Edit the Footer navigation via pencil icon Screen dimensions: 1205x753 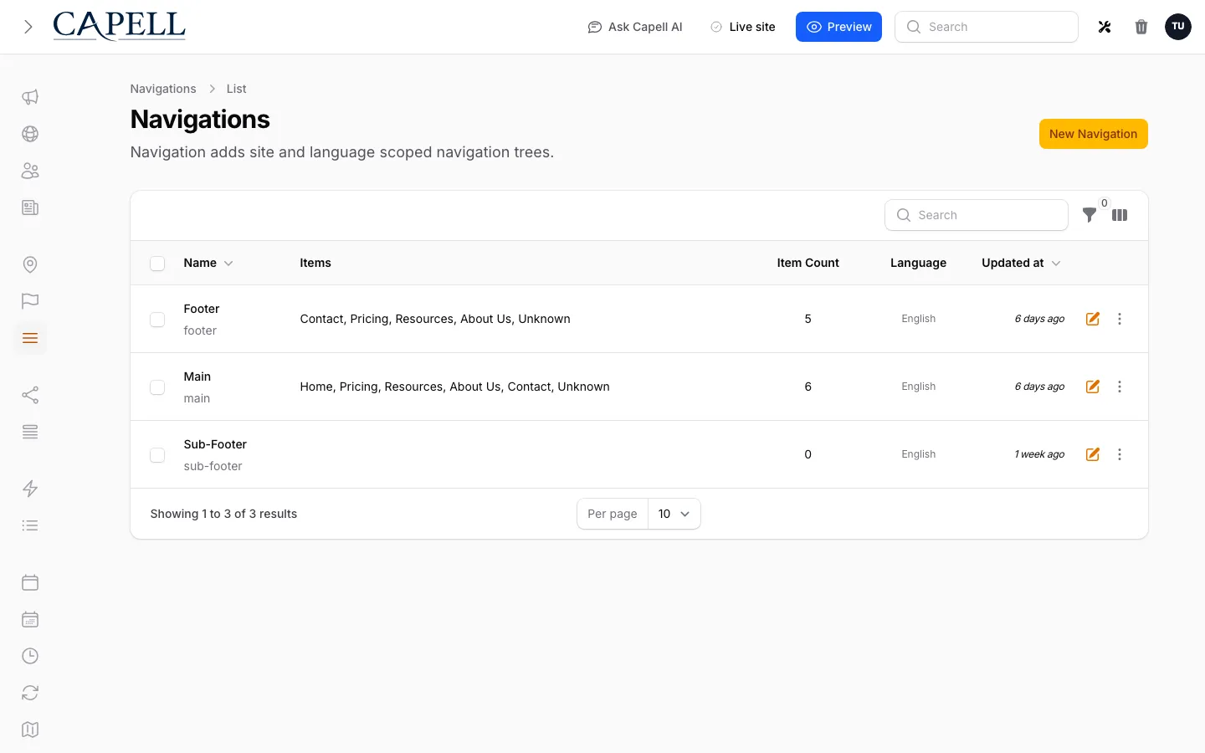pos(1093,319)
